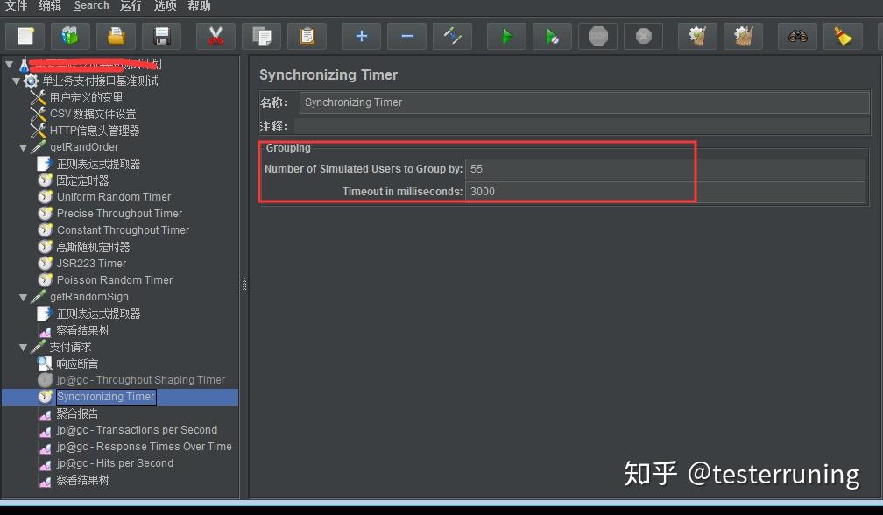883x515 pixels.
Task: Open the 选项 menu
Action: [166, 6]
